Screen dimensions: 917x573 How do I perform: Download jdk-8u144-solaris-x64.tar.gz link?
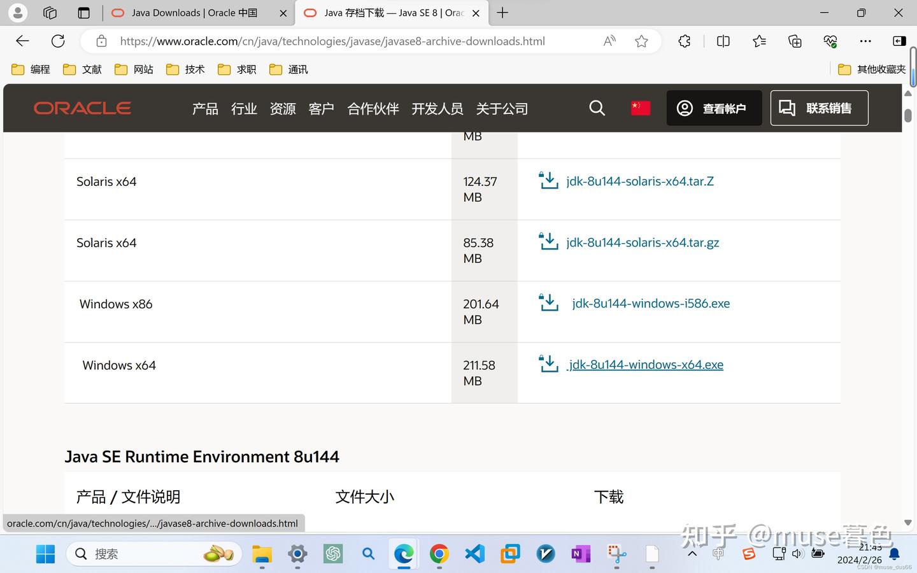point(643,242)
